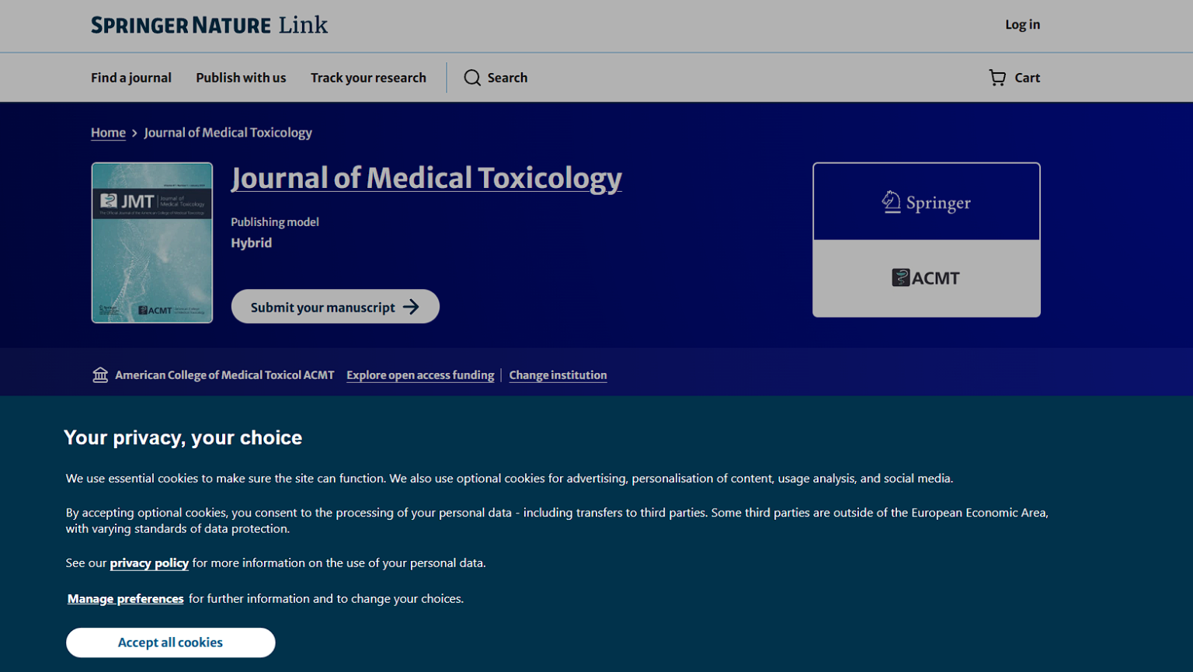Click Submit your manuscript
1193x672 pixels.
coord(335,306)
